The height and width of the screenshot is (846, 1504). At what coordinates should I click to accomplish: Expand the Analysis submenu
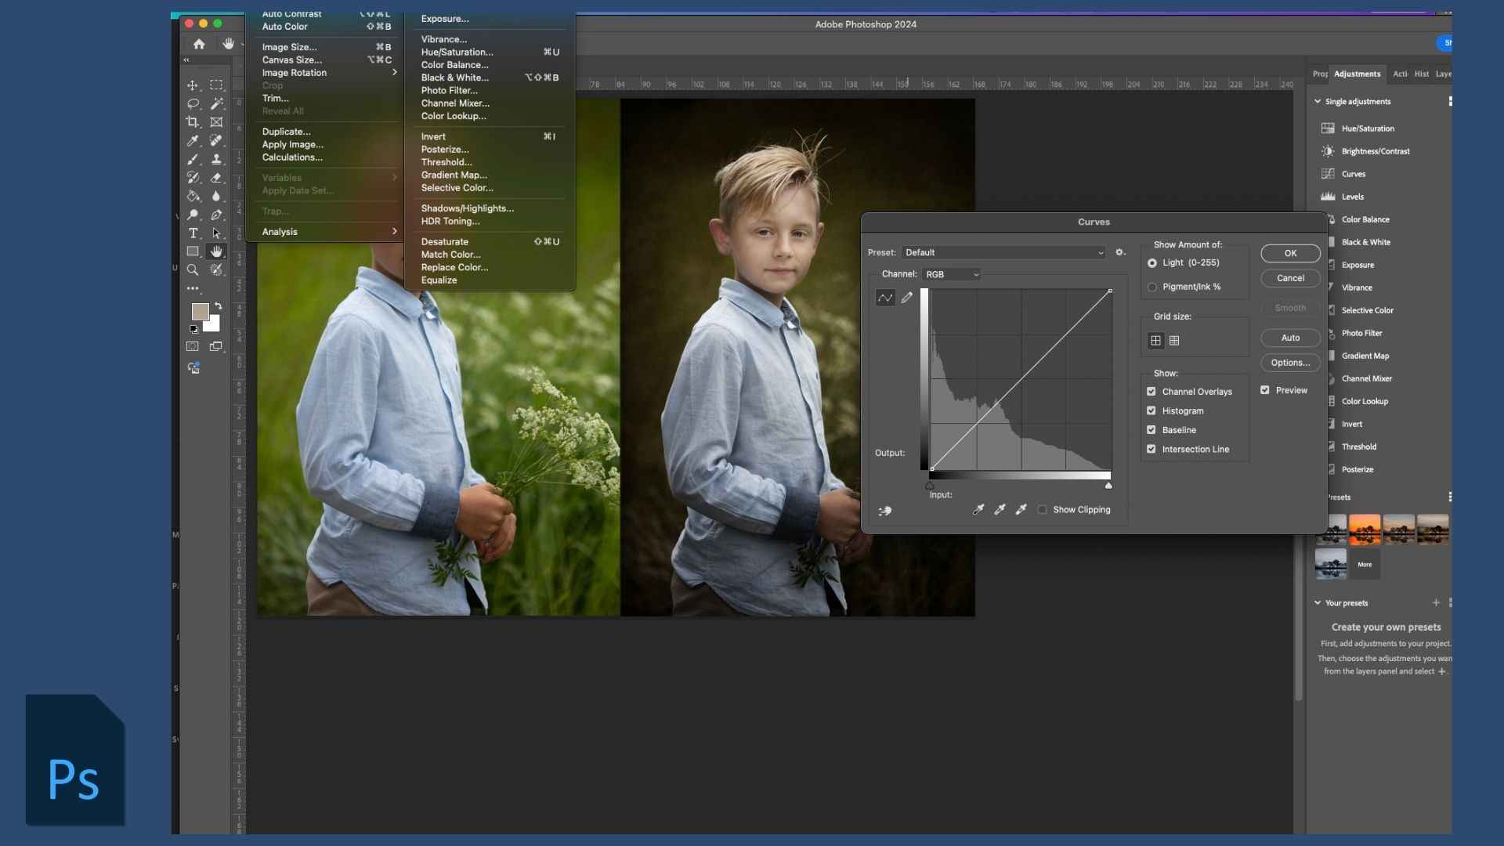(330, 232)
